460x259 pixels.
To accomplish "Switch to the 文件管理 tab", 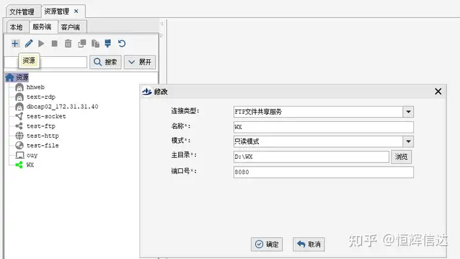I will click(x=22, y=11).
